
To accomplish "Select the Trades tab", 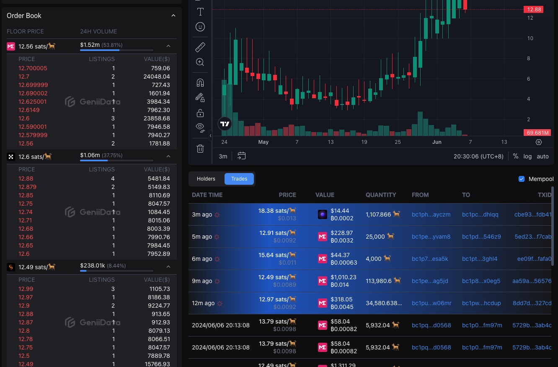I will pyautogui.click(x=239, y=179).
